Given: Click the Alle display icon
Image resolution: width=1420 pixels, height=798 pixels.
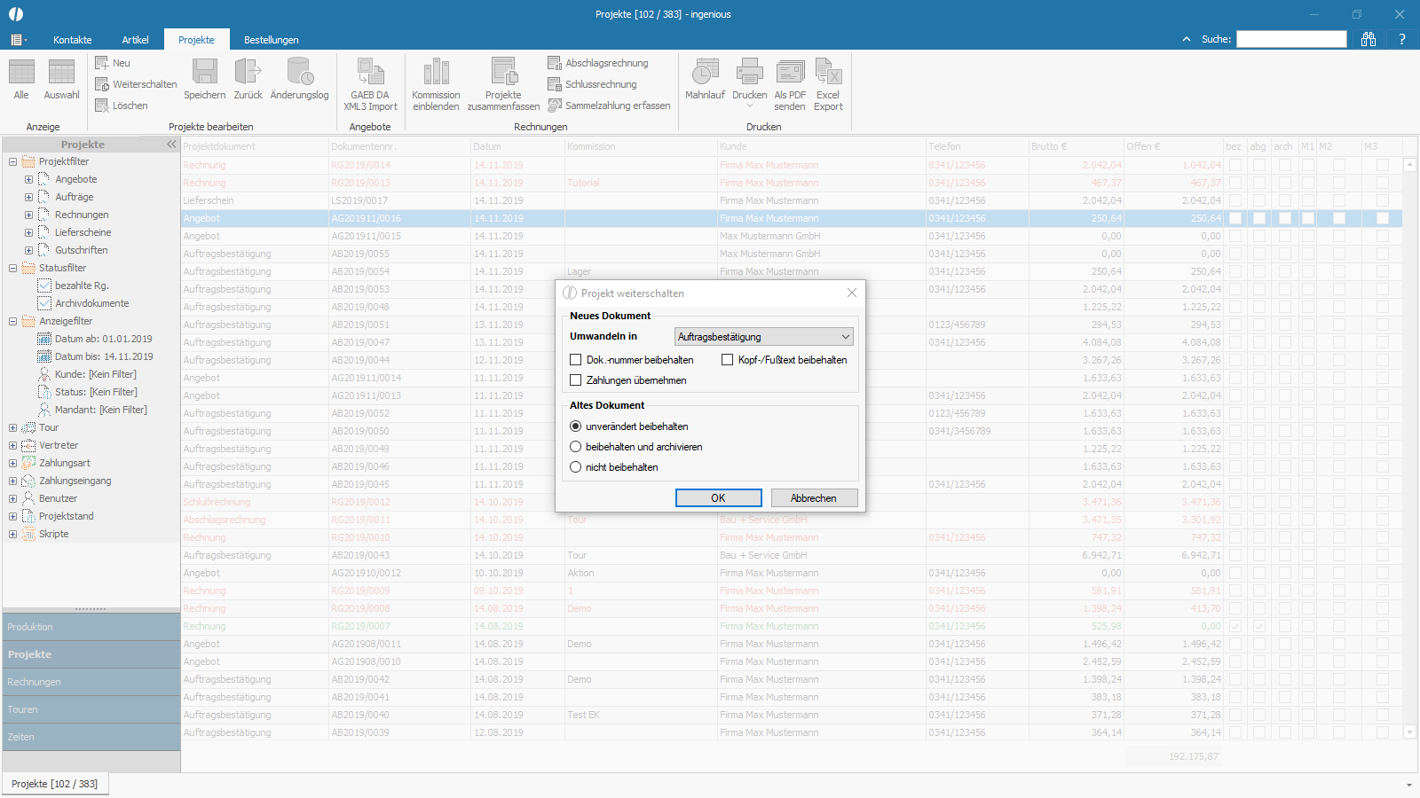Looking at the screenshot, I should point(21,73).
